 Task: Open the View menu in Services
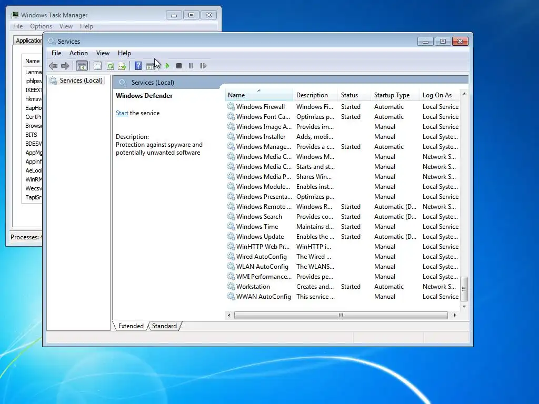click(103, 53)
